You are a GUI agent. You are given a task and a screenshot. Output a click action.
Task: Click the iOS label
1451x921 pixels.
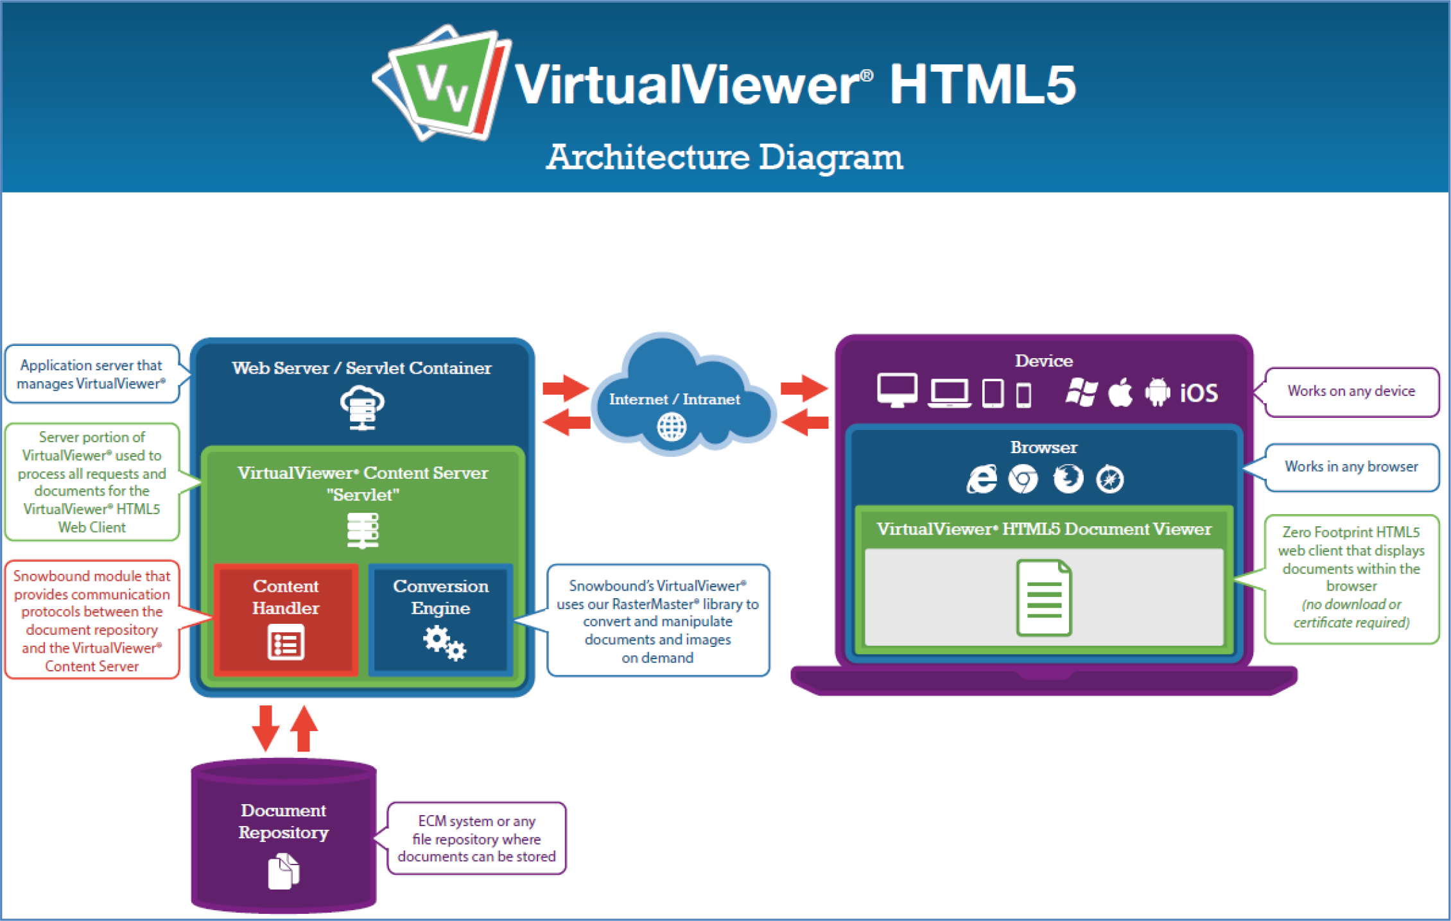tap(1199, 393)
